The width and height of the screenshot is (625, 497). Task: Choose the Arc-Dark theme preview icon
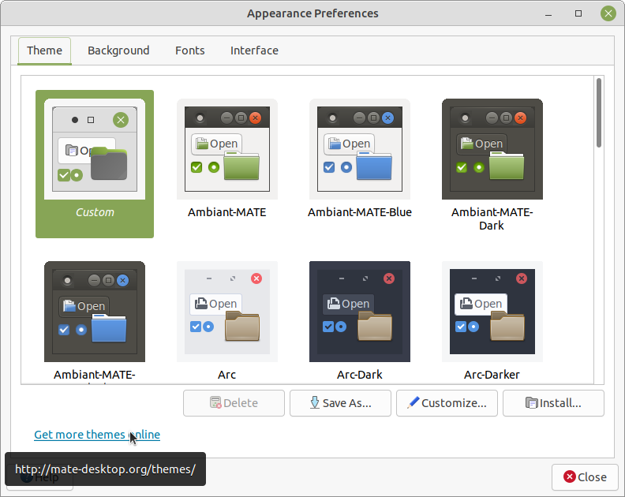360,312
